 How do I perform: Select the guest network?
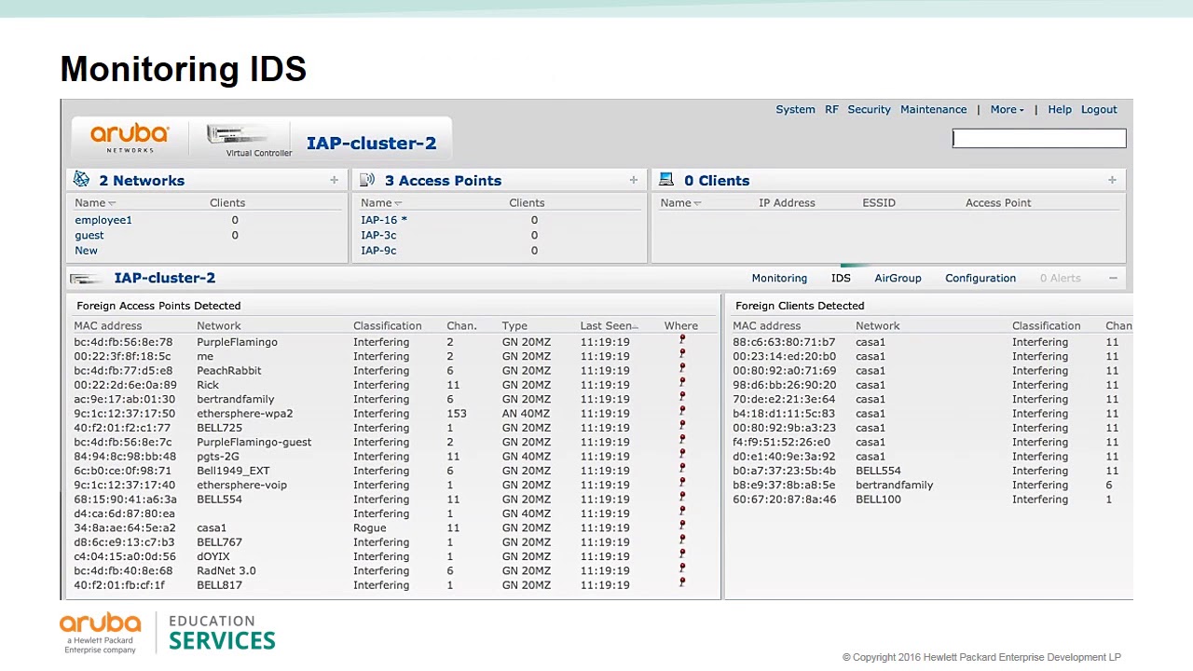89,235
